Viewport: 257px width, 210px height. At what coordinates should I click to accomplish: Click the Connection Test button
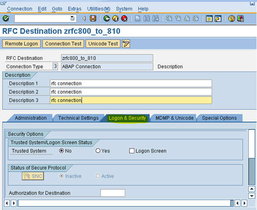click(x=63, y=44)
